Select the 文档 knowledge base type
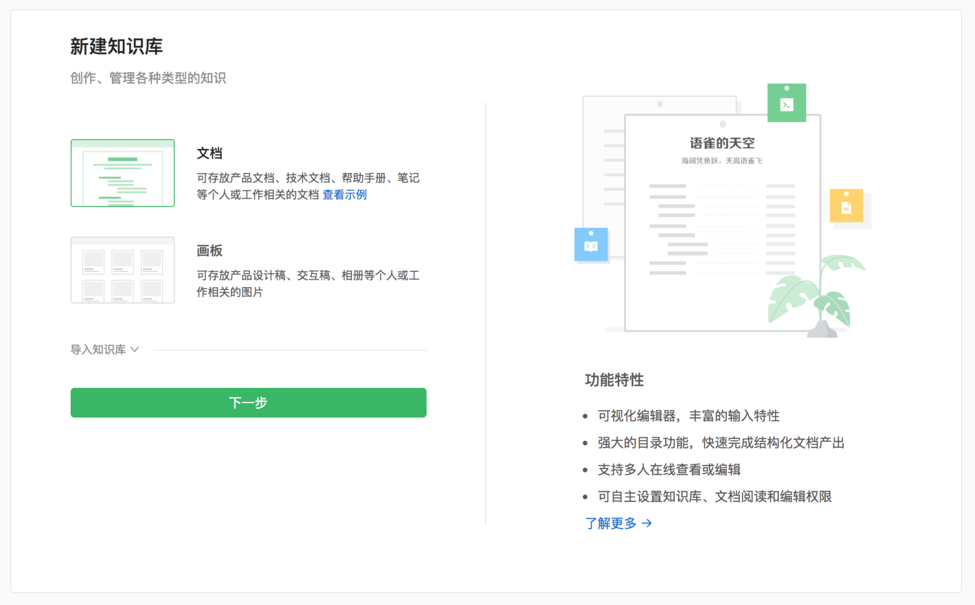Screen dimensions: 975x605 coord(209,153)
